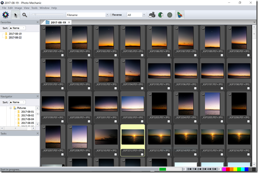Select the magnifying glass zoom tool

click(25, 15)
